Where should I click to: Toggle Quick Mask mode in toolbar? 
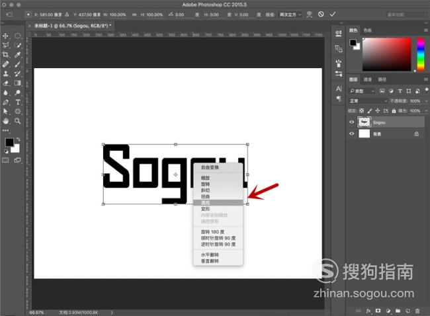point(5,161)
